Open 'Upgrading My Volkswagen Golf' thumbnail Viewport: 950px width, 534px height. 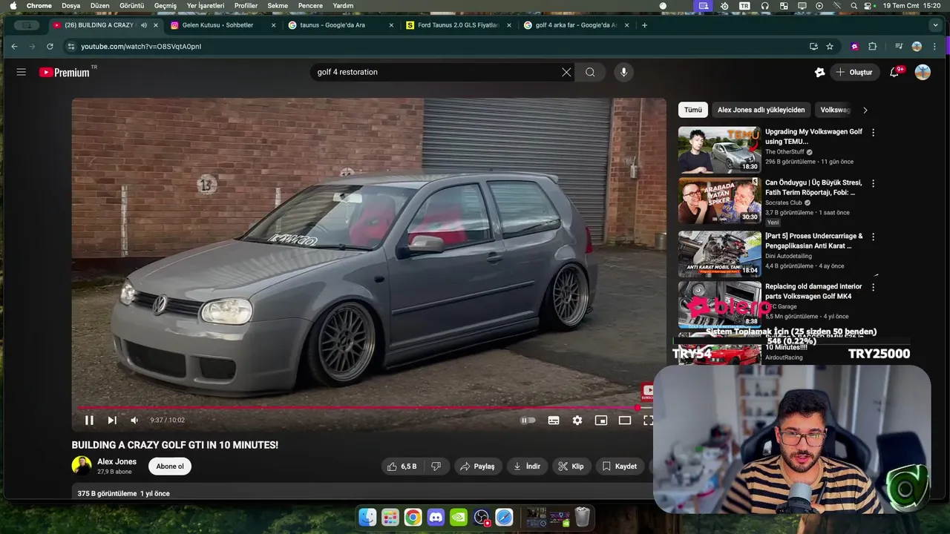coord(719,150)
